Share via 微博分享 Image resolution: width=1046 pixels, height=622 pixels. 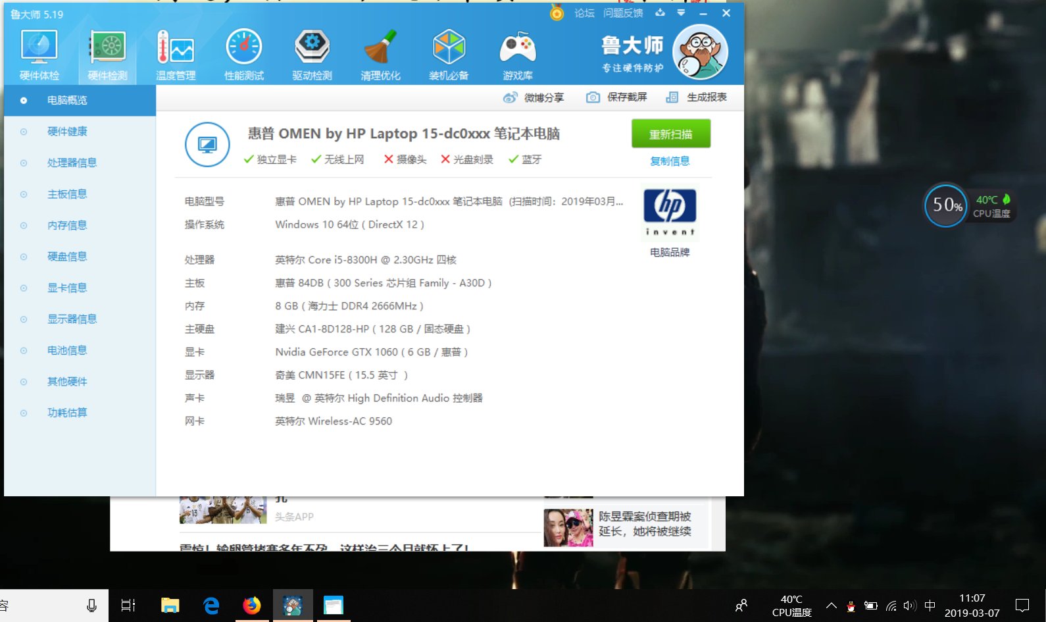[x=534, y=97]
